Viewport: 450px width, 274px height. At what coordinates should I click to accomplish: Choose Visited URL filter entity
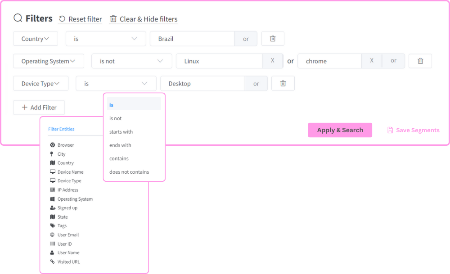click(68, 262)
